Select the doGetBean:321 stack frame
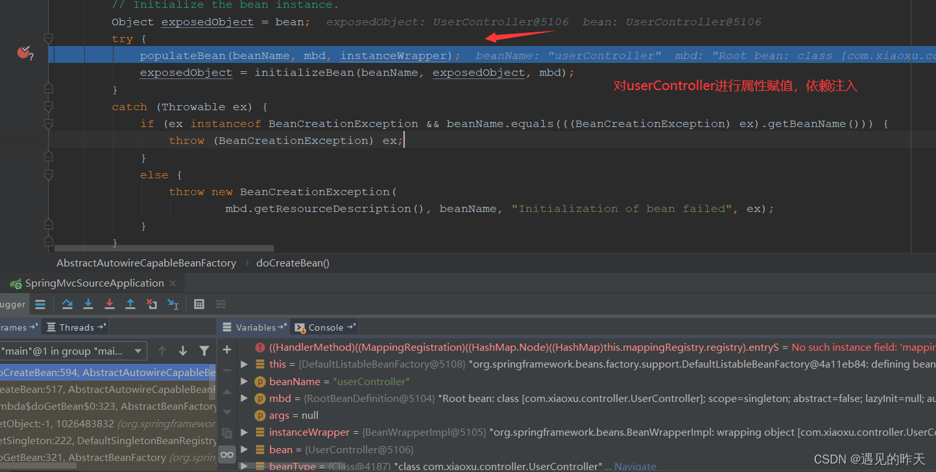Viewport: 936px width, 472px height. point(108,457)
